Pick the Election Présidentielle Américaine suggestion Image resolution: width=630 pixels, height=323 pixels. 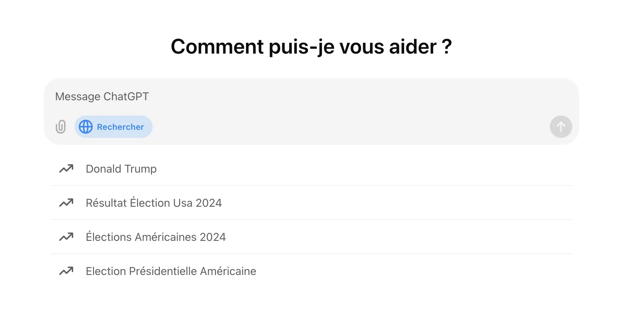pos(312,271)
